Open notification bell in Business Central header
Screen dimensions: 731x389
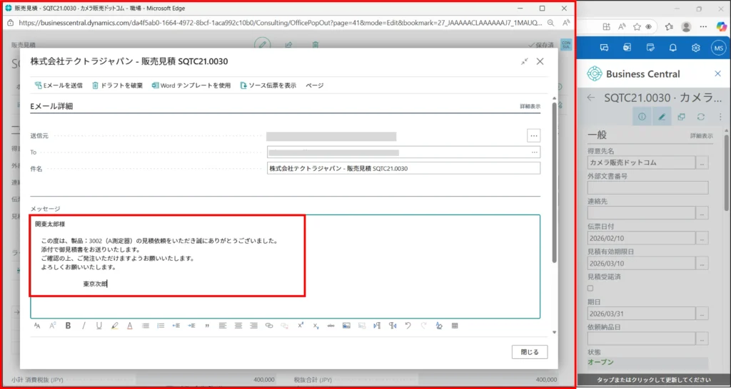tap(672, 48)
